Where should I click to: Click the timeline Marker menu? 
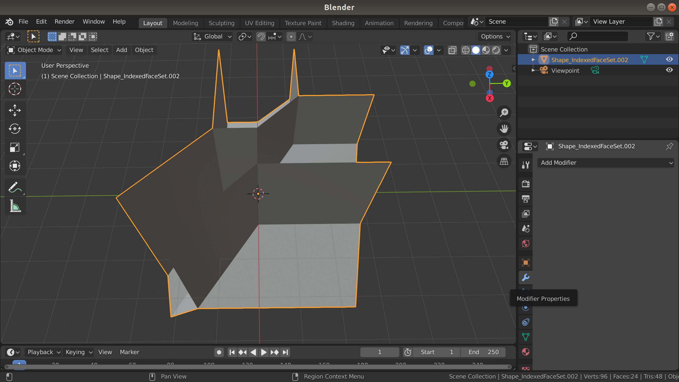129,352
